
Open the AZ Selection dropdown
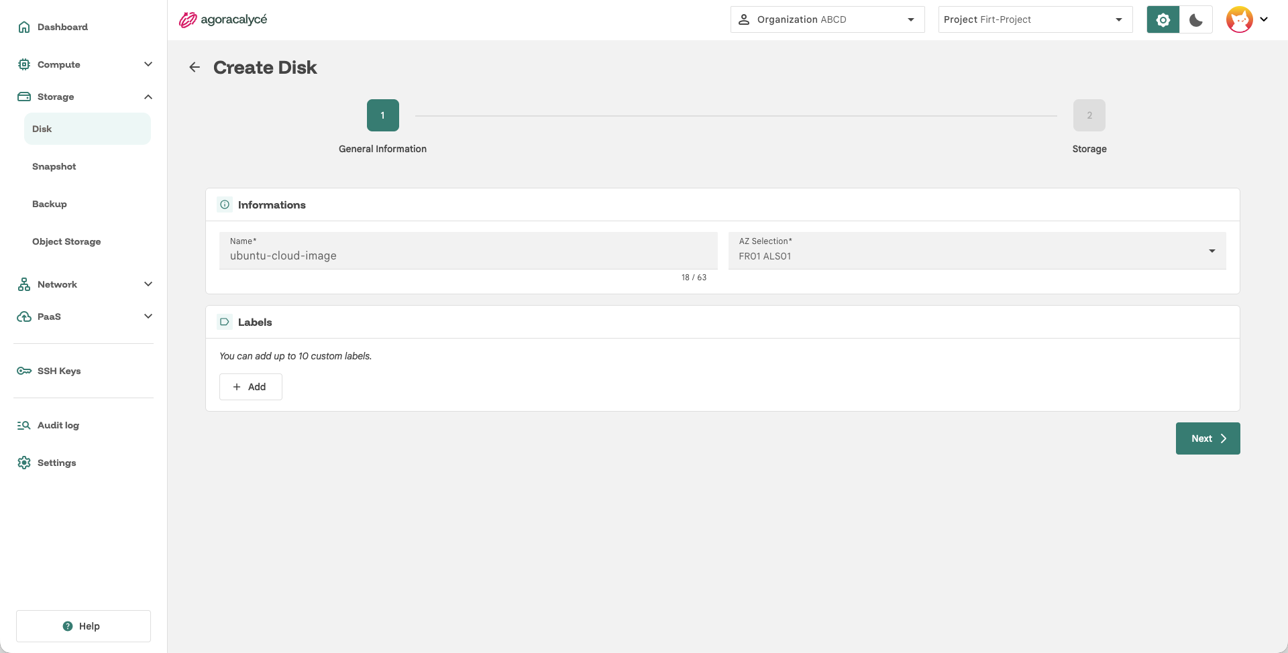(x=977, y=251)
